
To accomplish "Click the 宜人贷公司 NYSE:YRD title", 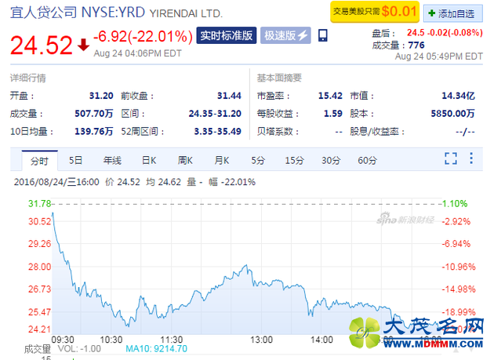I will tap(78, 13).
